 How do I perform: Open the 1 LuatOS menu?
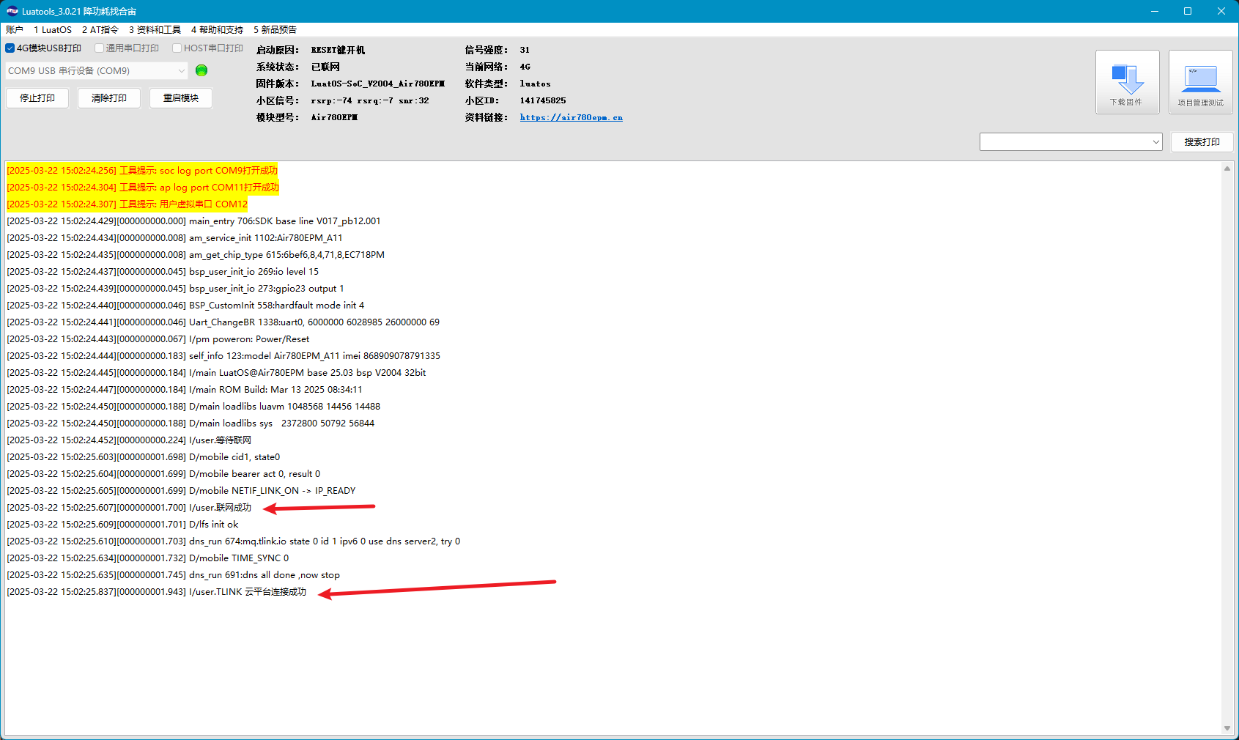tap(53, 30)
